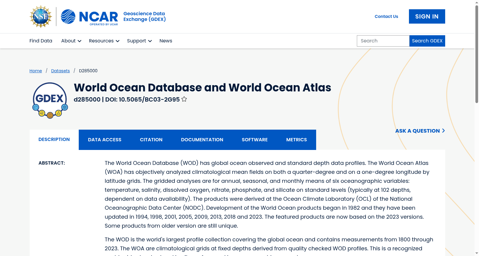Viewport: 479px width, 256px height.
Task: Go to the Datasets breadcrumb link
Action: point(60,71)
